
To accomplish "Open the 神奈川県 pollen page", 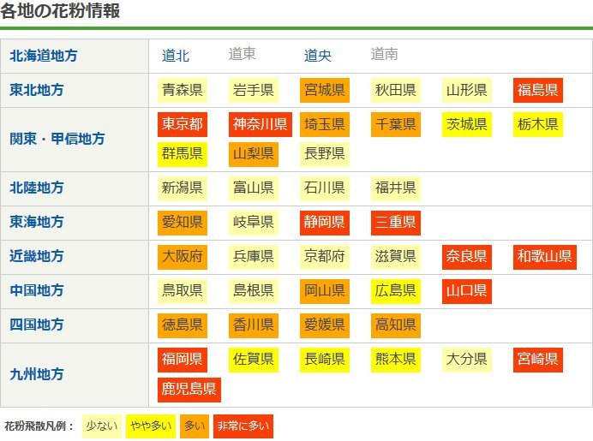I will [x=260, y=124].
